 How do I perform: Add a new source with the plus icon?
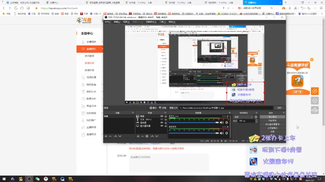point(138,136)
